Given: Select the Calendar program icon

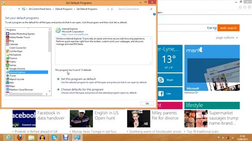Looking at the screenshot, I should (7, 44).
